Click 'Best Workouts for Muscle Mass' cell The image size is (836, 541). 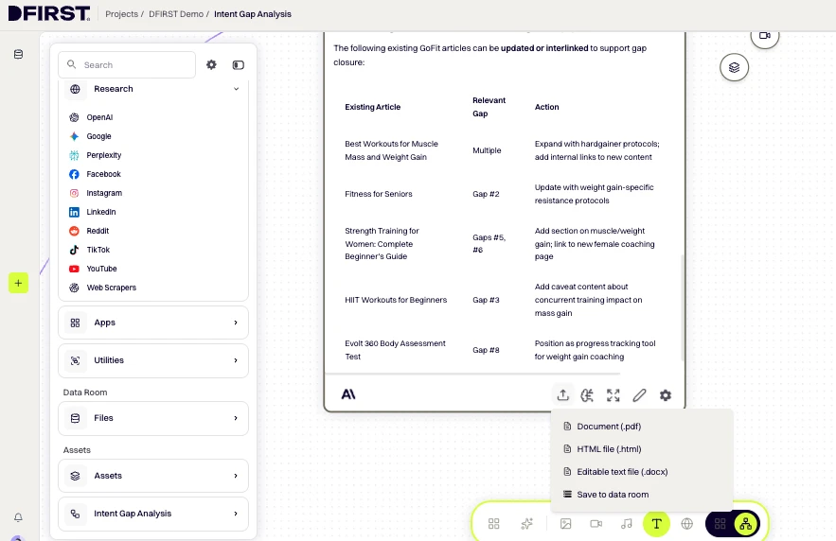pyautogui.click(x=391, y=150)
